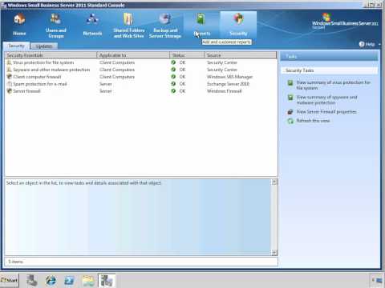Image resolution: width=385 pixels, height=288 pixels.
Task: Click shield icon beside Server firewall
Action: coord(9,91)
